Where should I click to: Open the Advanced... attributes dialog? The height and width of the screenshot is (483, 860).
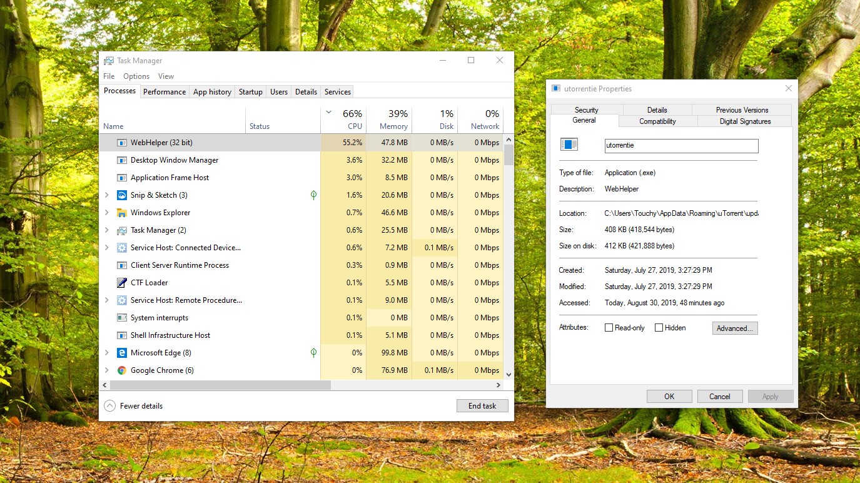click(735, 328)
